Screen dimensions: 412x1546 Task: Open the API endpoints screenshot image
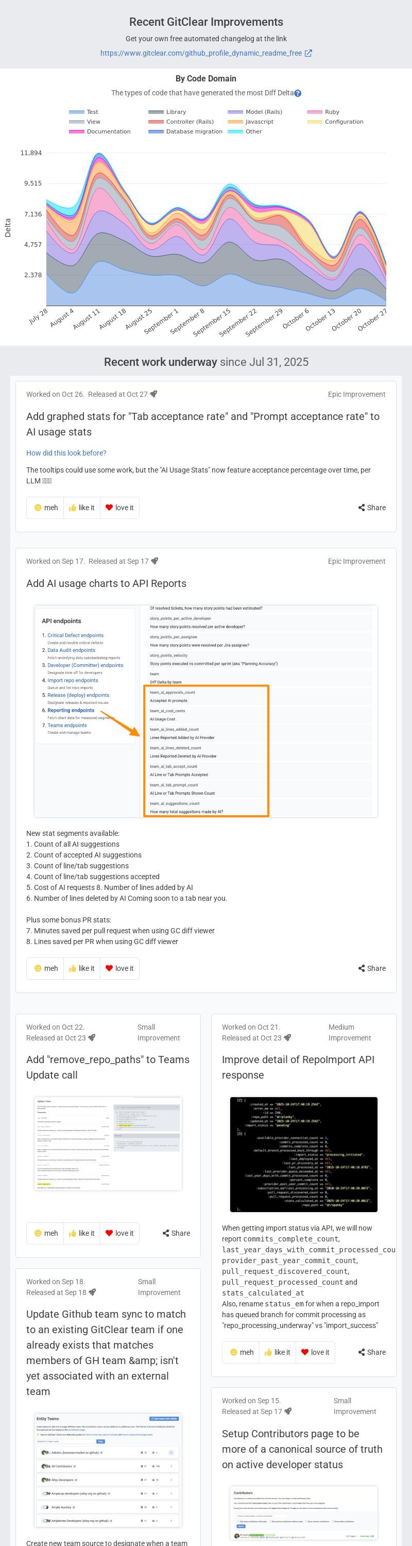[205, 711]
